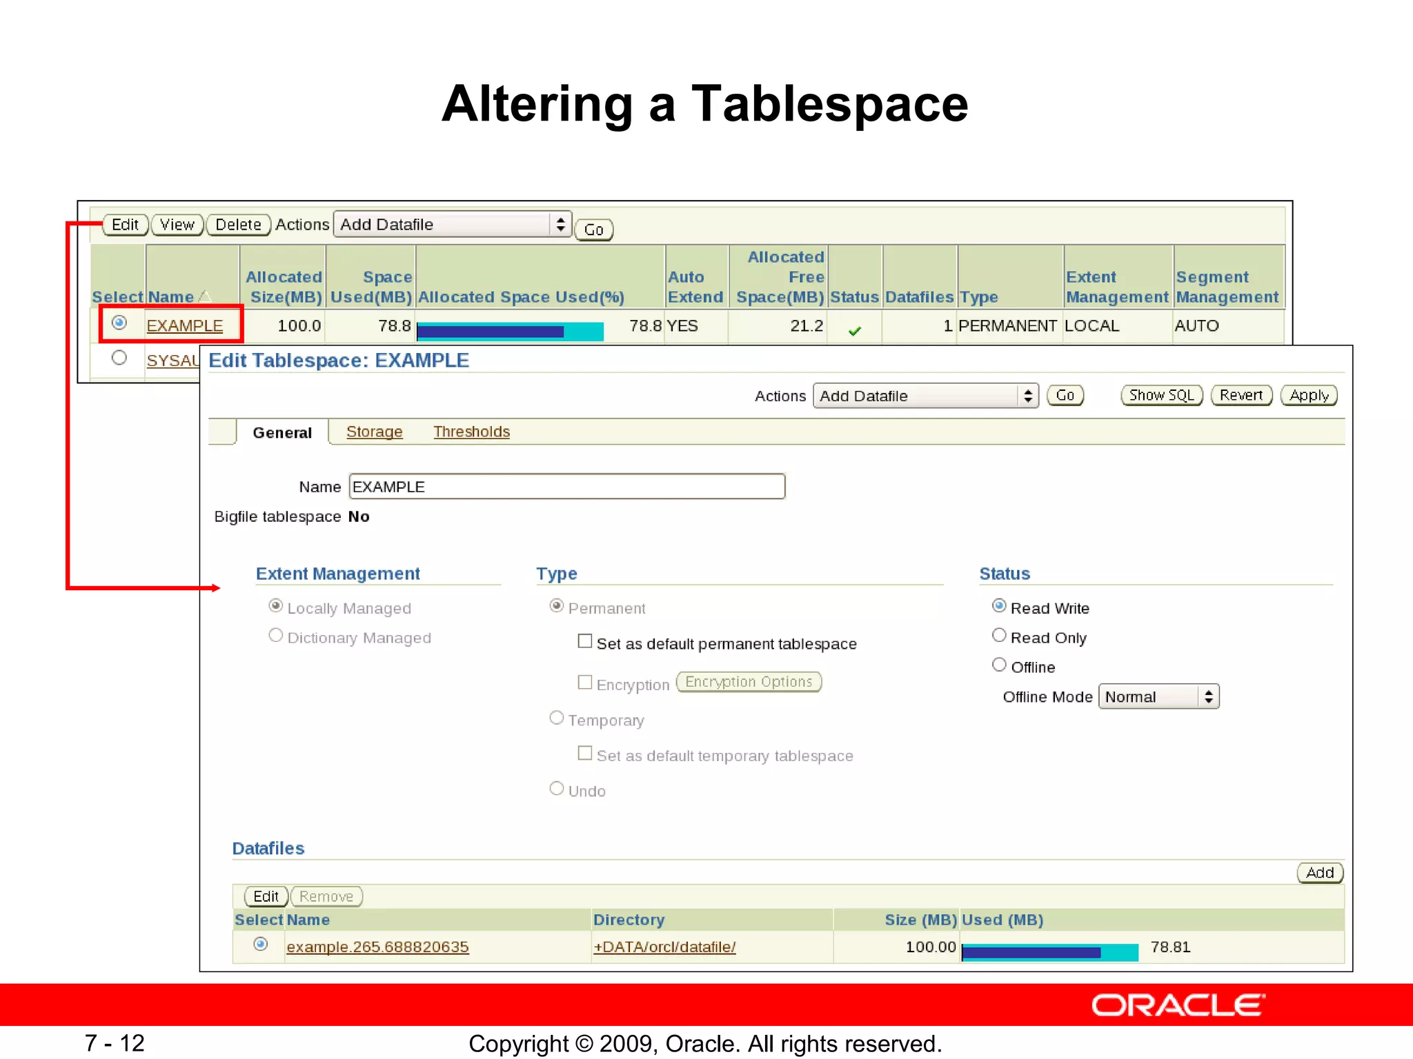Click the Segment Management column header
Image resolution: width=1413 pixels, height=1059 pixels.
click(1227, 287)
